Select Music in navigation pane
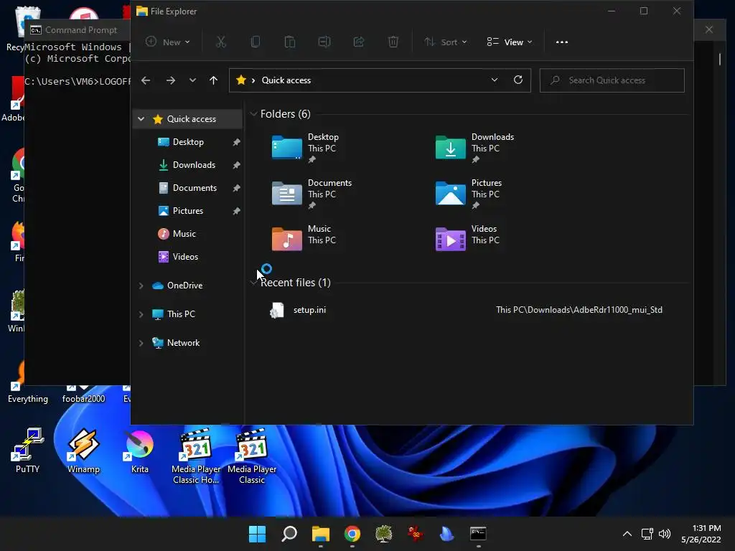 tap(184, 234)
